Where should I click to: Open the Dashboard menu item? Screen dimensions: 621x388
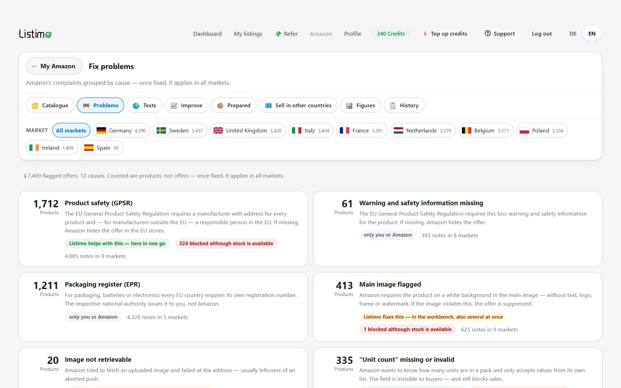click(x=207, y=34)
